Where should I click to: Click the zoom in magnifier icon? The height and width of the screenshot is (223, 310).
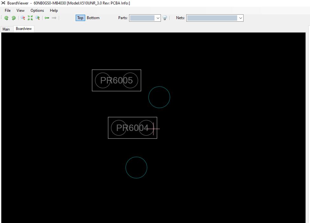point(38,18)
